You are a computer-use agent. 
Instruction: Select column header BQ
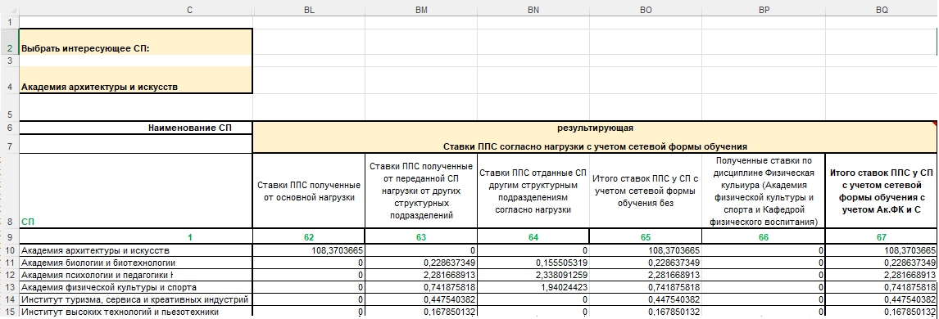point(881,10)
